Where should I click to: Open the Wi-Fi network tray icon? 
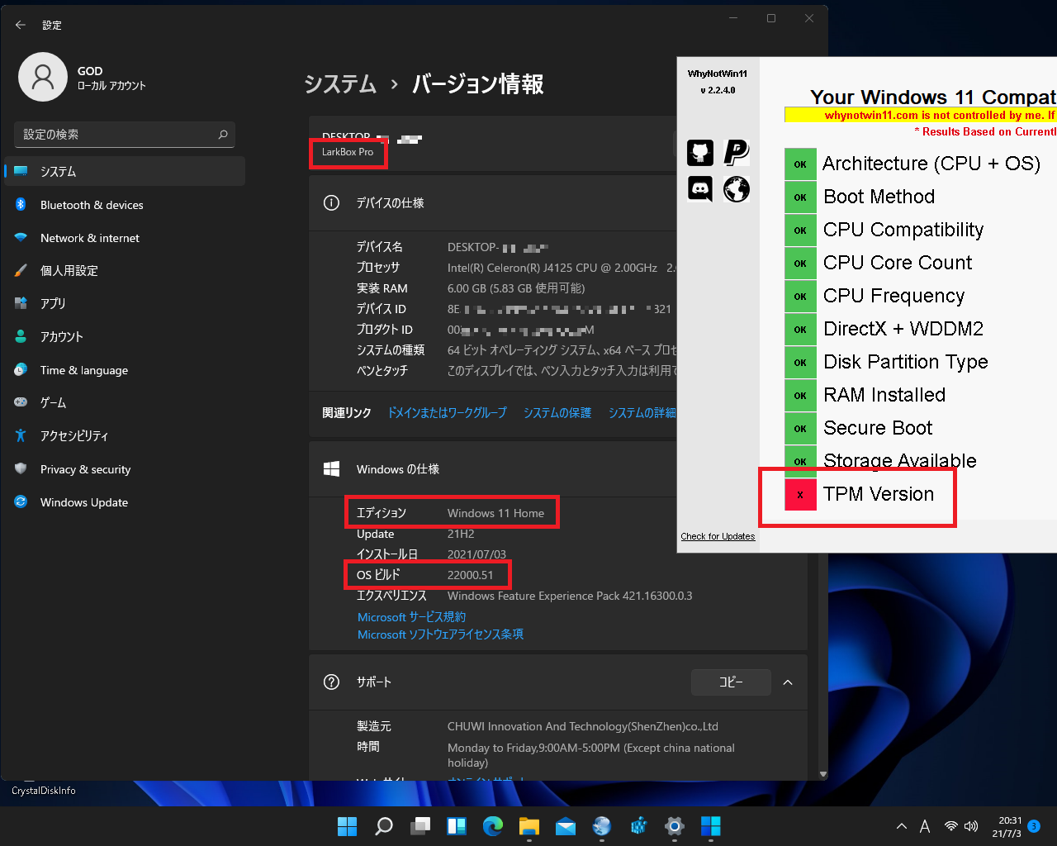point(951,826)
